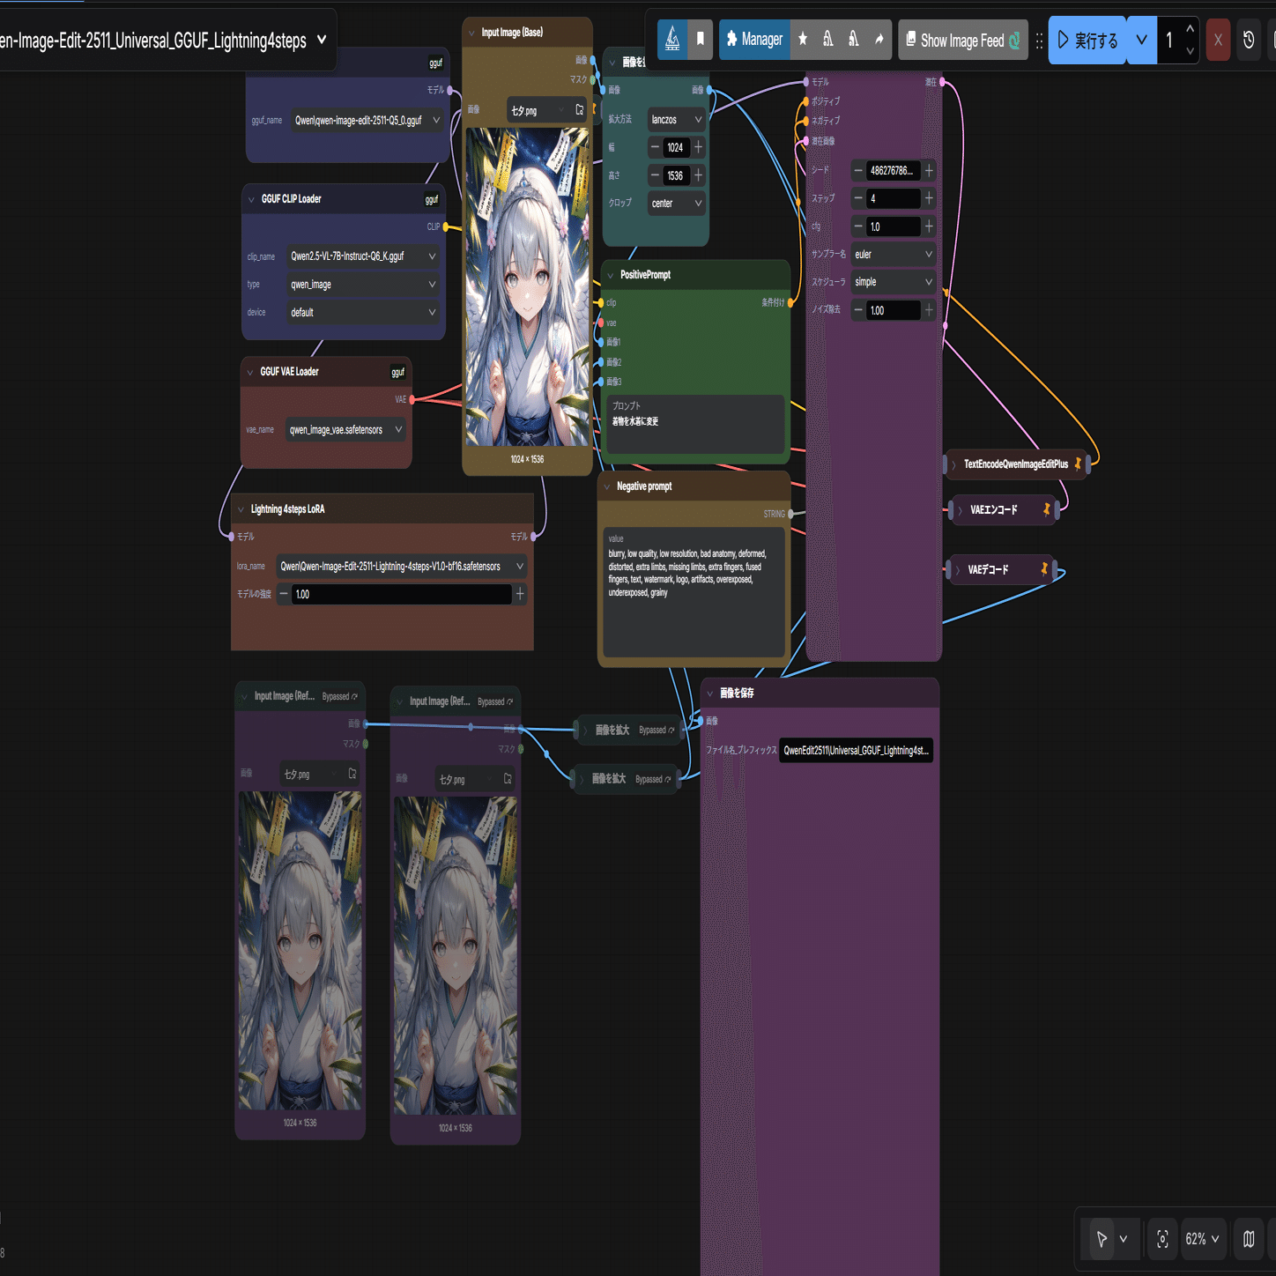Click the fit-to-view icon in bottom toolbar
Viewport: 1276px width, 1276px height.
[x=1161, y=1238]
